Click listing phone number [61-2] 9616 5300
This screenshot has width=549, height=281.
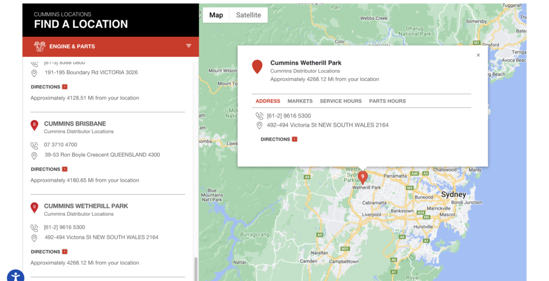pyautogui.click(x=64, y=227)
